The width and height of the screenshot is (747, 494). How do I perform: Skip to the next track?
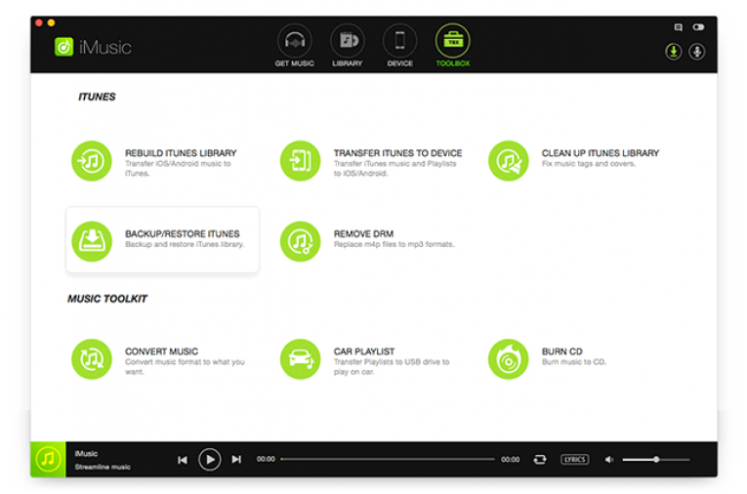click(236, 459)
